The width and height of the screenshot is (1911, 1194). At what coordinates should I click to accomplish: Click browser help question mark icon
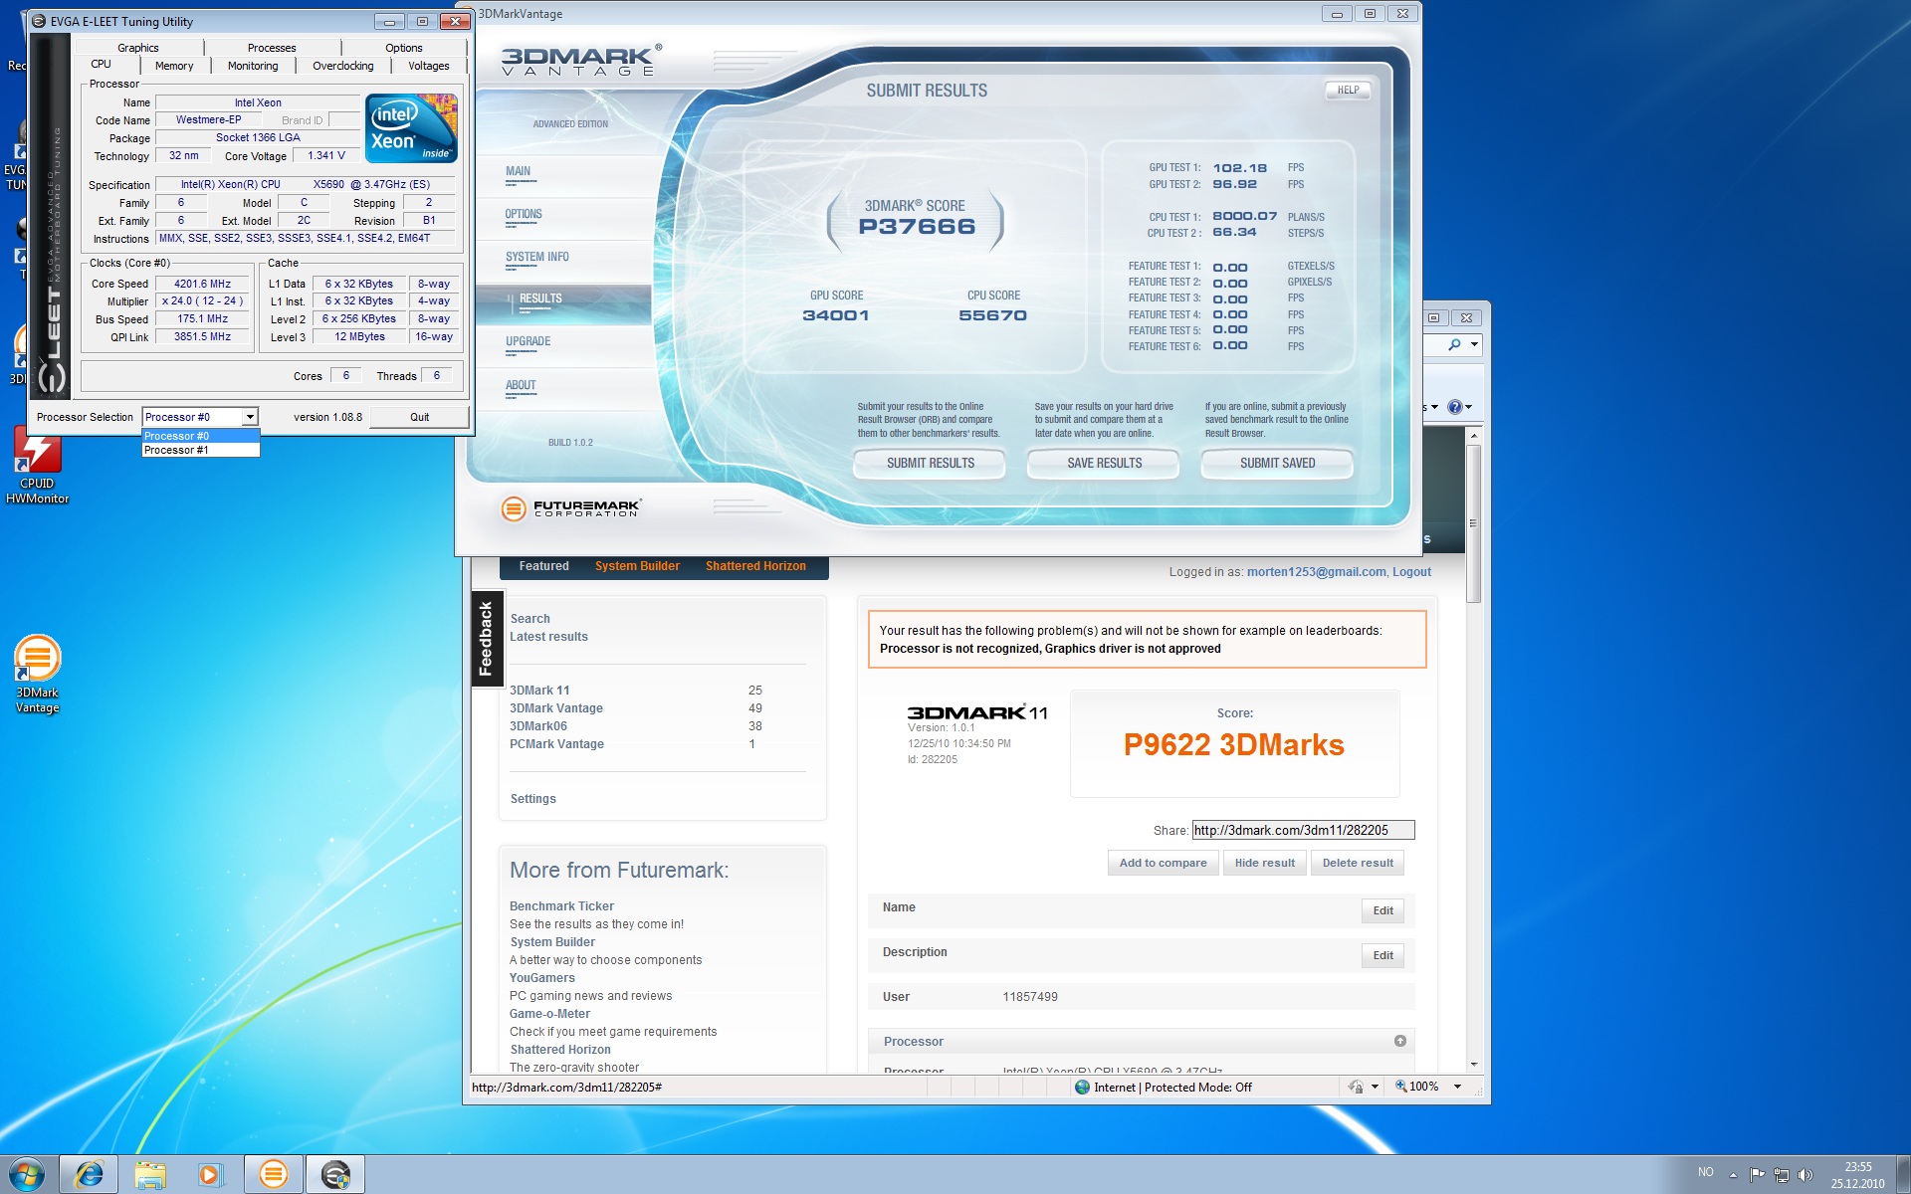pos(1454,407)
